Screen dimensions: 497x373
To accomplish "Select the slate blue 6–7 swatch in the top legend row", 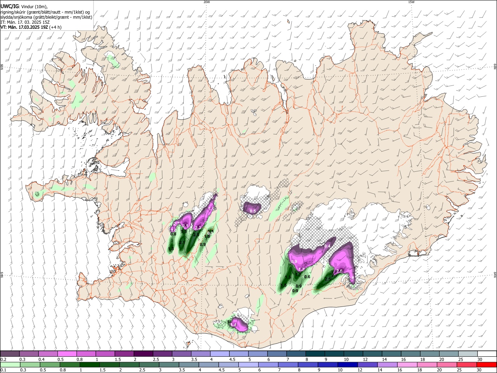I will (x=276, y=354).
